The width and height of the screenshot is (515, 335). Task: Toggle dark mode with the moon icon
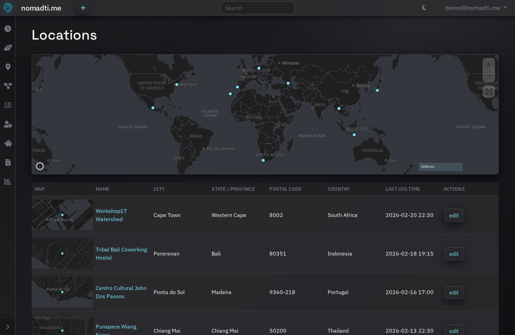424,7
